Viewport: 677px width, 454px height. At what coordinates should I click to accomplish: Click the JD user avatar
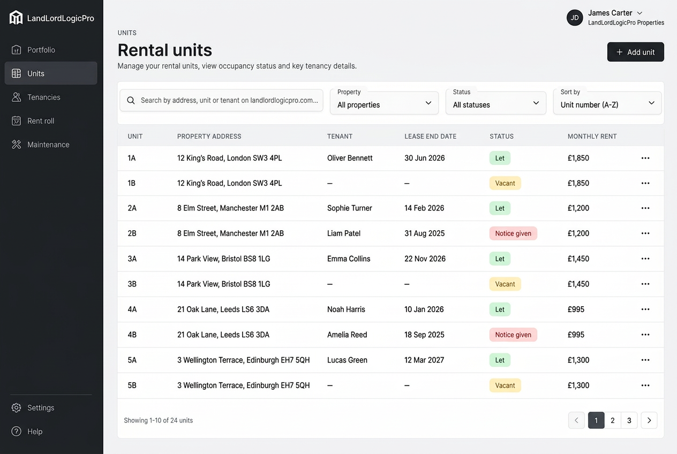tap(575, 18)
